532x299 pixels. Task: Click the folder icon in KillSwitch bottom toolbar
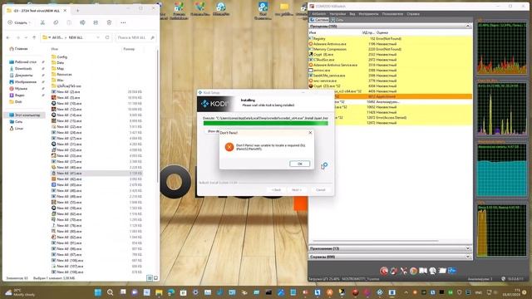pos(442,271)
